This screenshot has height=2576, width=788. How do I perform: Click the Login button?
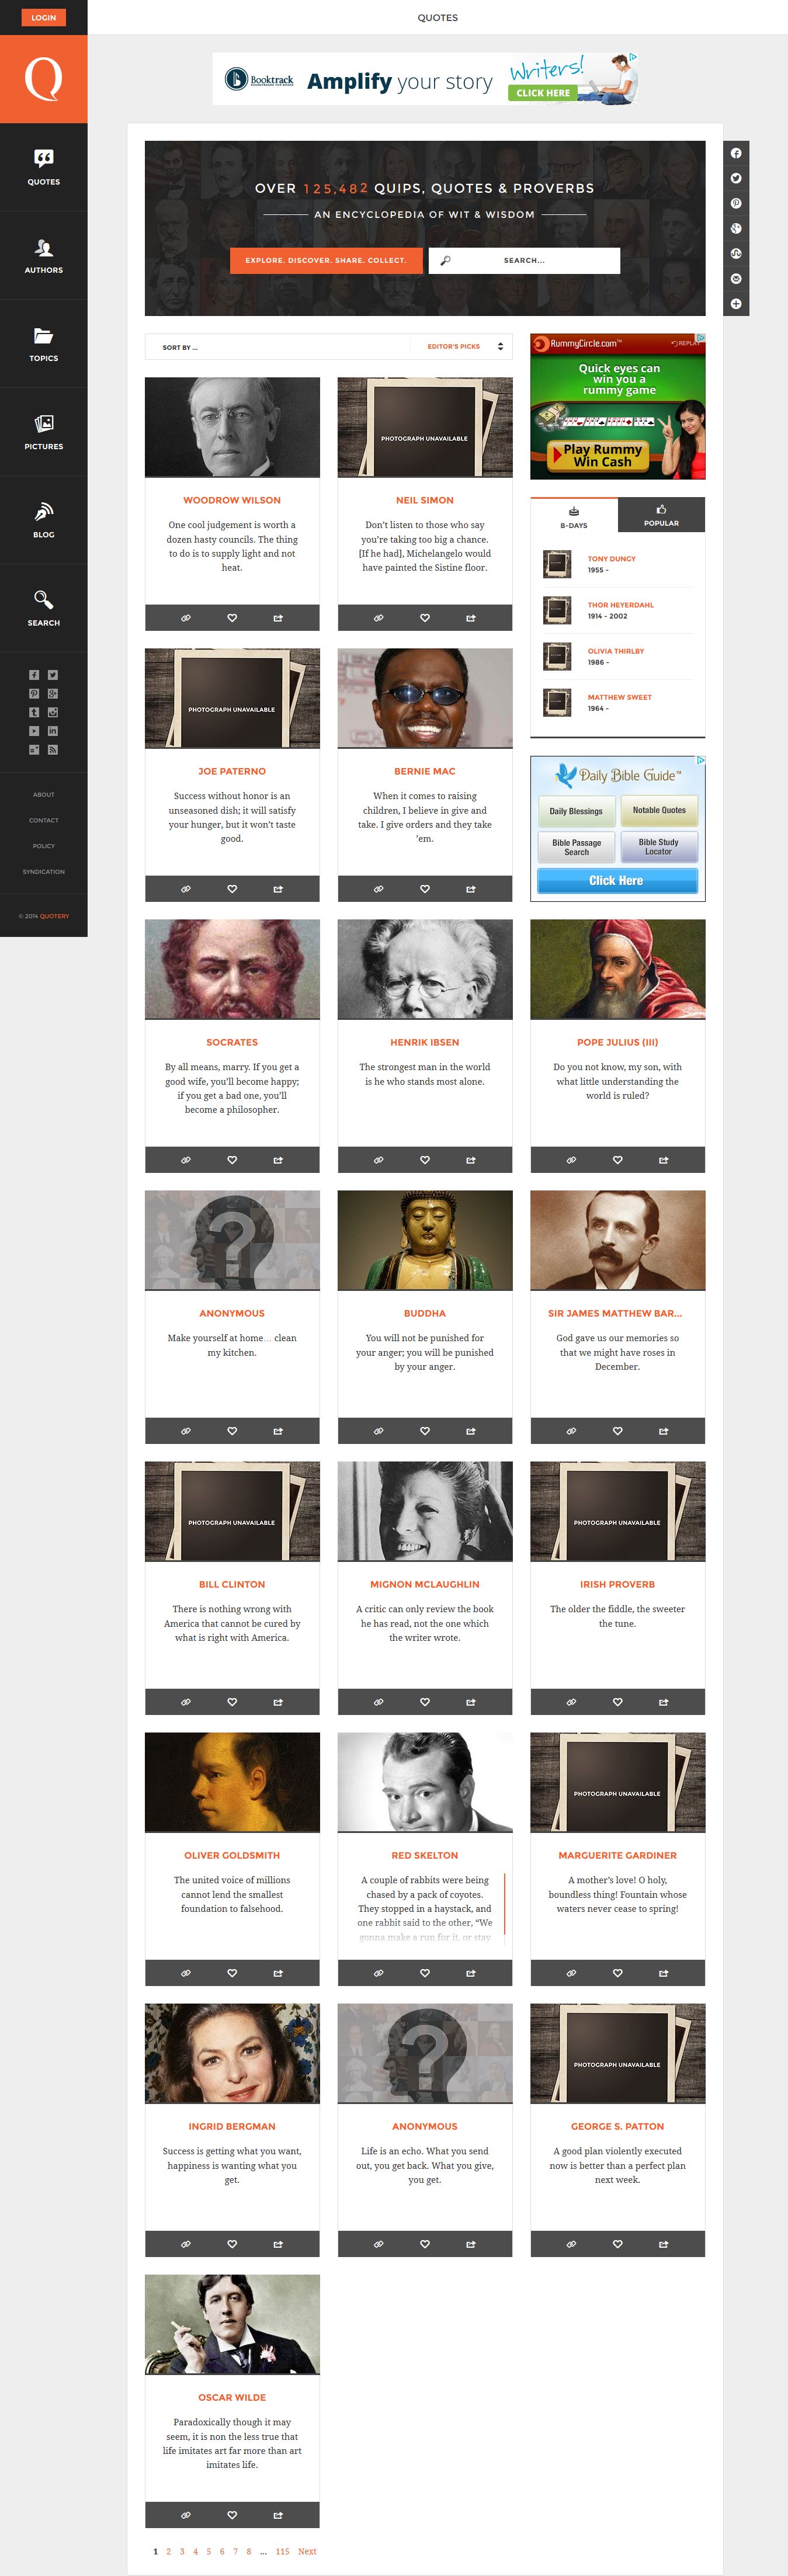pyautogui.click(x=43, y=17)
